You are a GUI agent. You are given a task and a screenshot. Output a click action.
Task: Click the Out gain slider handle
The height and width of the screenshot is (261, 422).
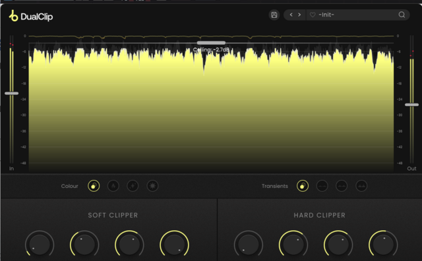(x=411, y=105)
